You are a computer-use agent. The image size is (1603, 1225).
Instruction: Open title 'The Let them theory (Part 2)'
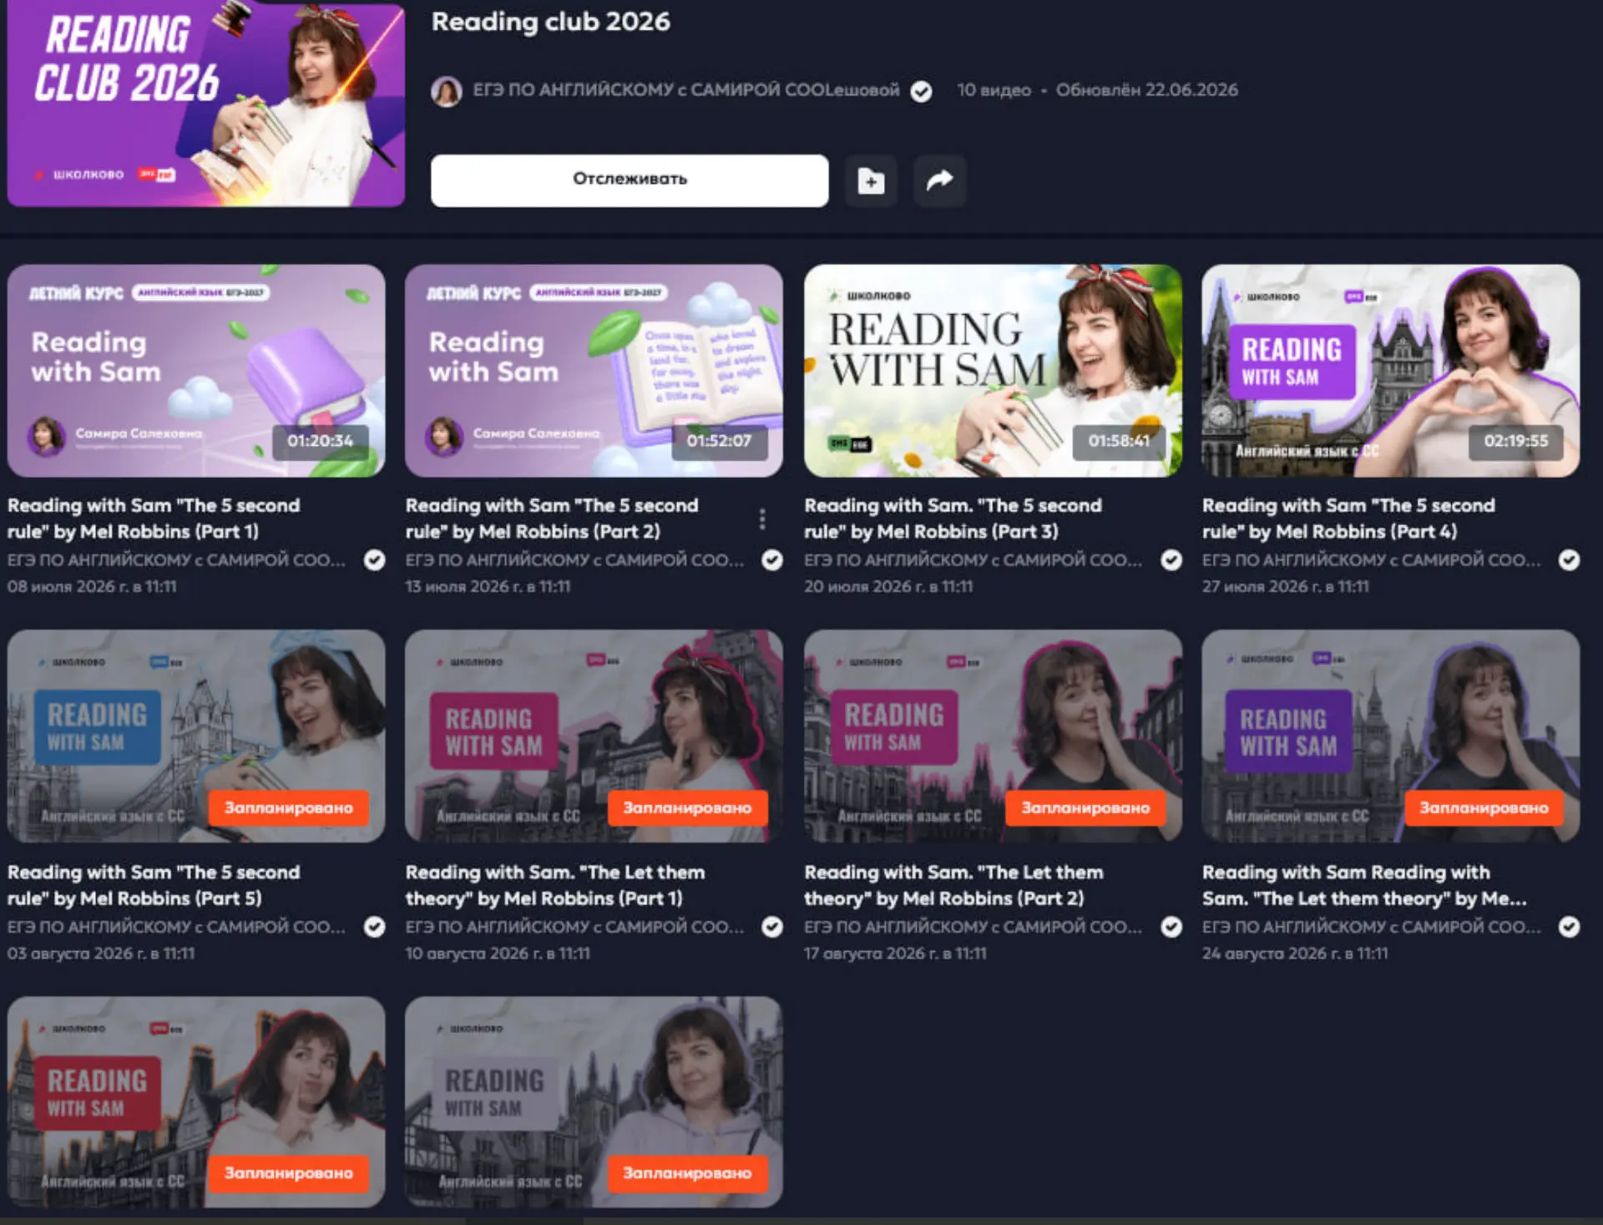[953, 885]
